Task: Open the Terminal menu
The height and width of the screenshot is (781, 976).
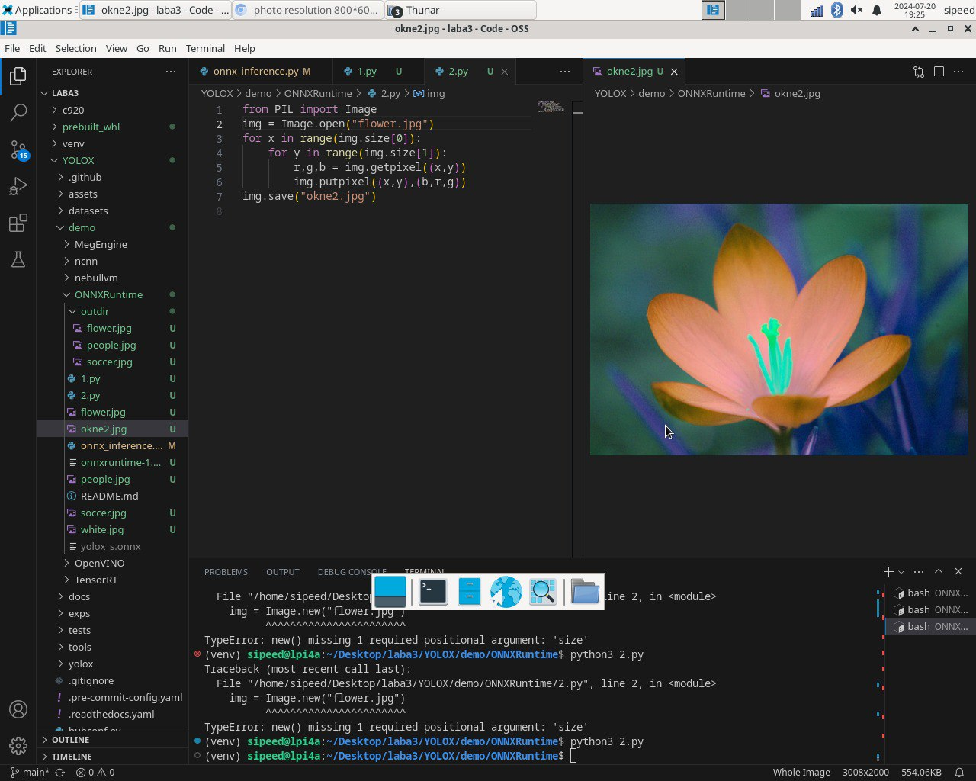Action: tap(205, 48)
